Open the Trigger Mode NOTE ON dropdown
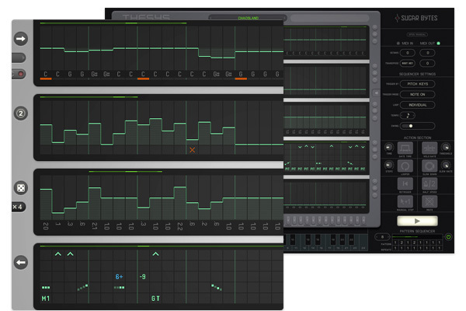 [x=418, y=94]
